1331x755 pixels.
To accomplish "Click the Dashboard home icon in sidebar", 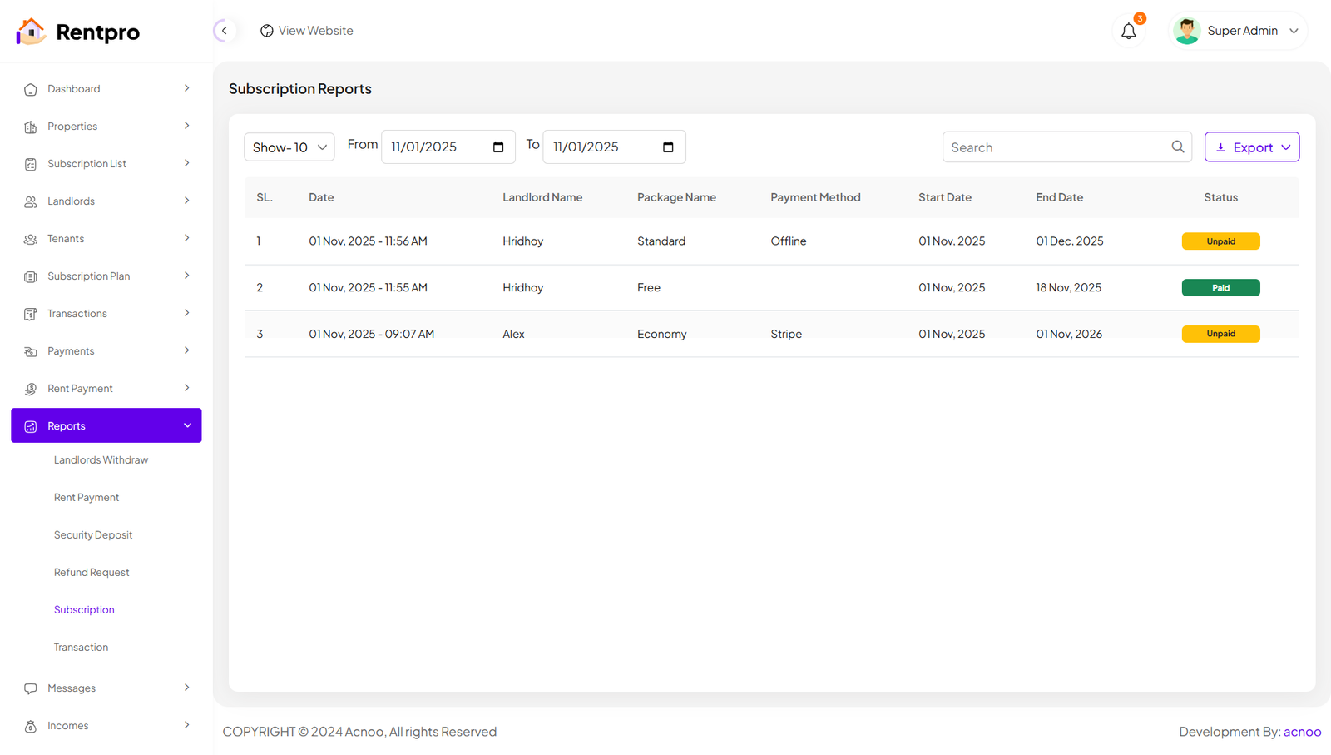I will (x=31, y=90).
